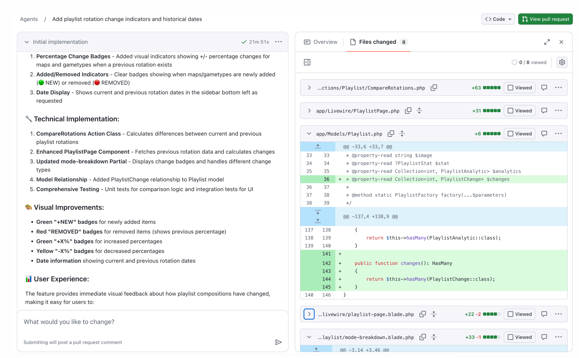Expand all lines in Playlist.php model

(402, 134)
